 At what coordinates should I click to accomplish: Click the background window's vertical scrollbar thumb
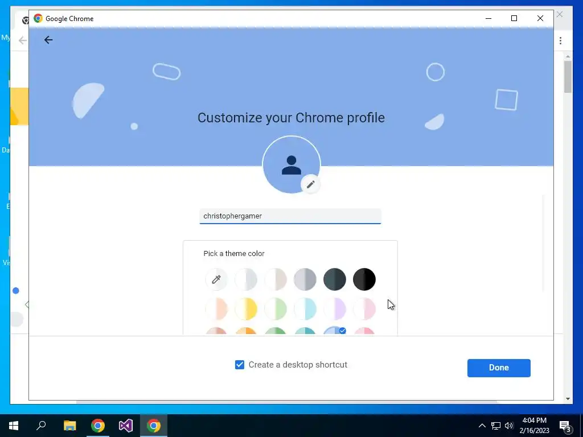point(568,77)
